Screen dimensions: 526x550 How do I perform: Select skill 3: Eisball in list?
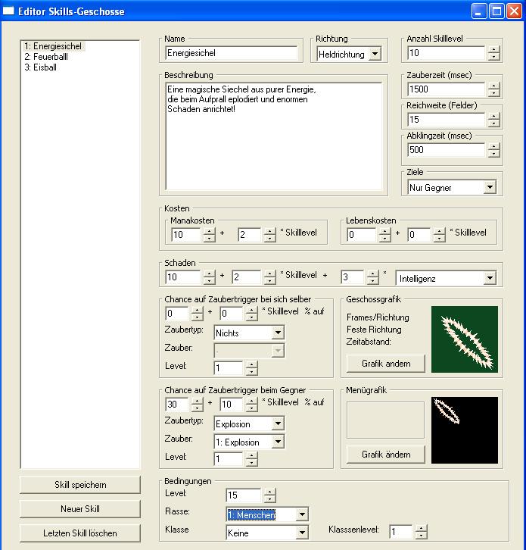[x=41, y=67]
